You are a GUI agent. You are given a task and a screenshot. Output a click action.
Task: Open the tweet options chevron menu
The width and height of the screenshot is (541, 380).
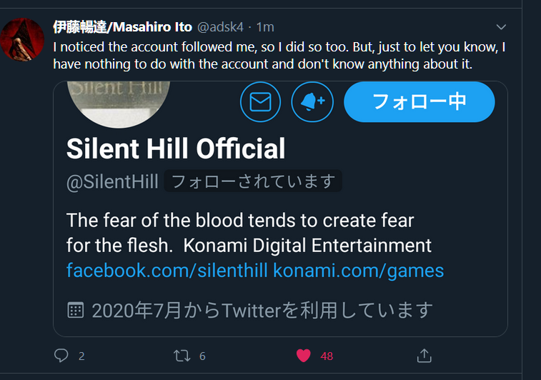[x=501, y=27]
